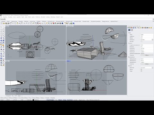Image resolution: width=154 pixels, height=115 pixels.
Task: Toggle the Fine osnap checkbox
Action: [x=1, y=98]
